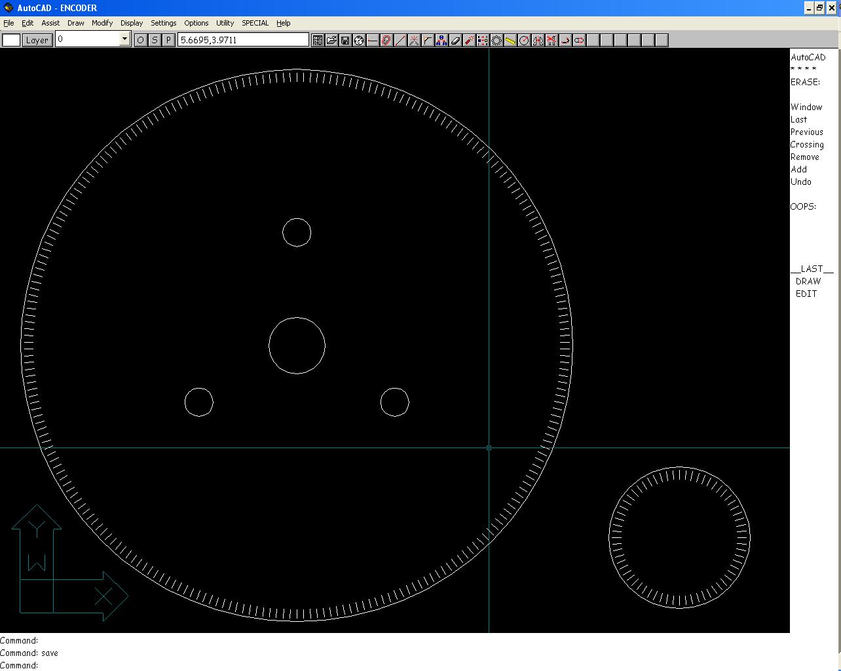Click the open folder icon
The image size is (841, 671).
pyautogui.click(x=331, y=40)
